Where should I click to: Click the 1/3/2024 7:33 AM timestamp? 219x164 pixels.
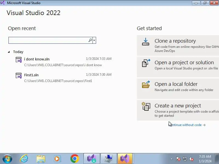pos(99,59)
